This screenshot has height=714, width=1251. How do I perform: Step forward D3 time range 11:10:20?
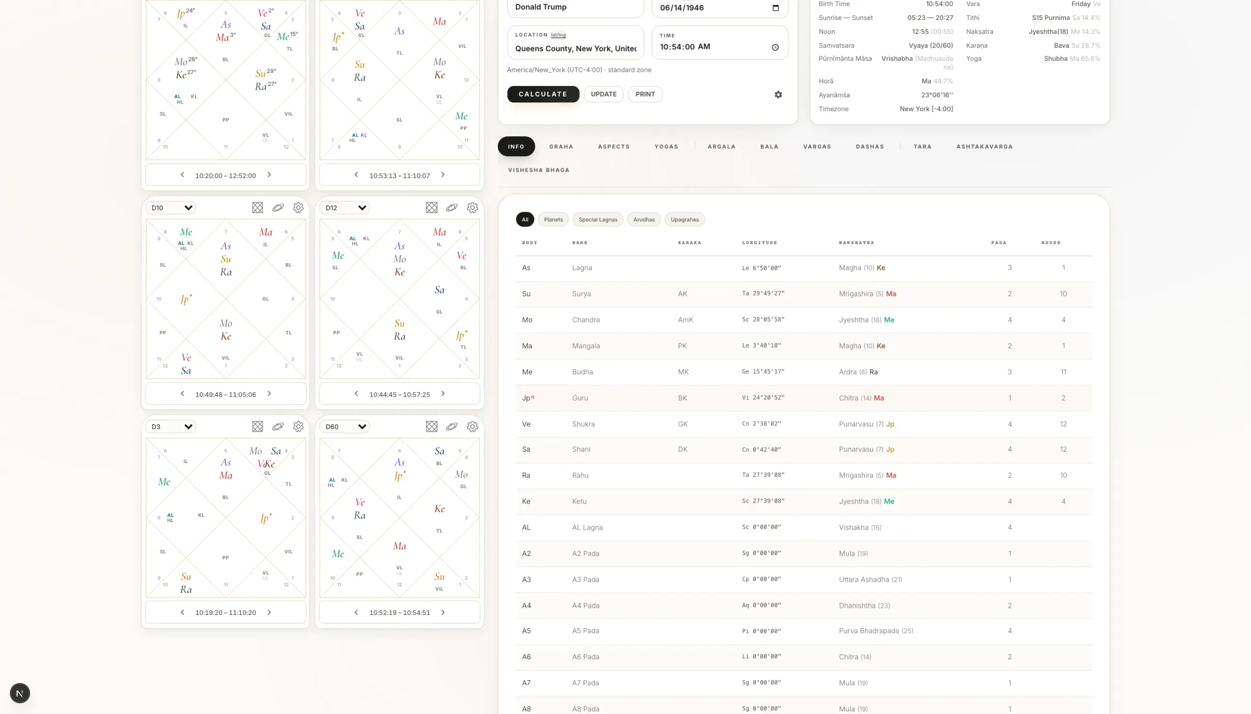click(269, 612)
